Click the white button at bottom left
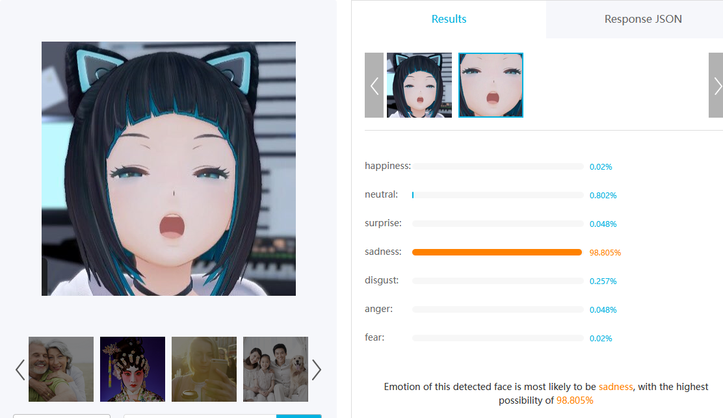 62,416
